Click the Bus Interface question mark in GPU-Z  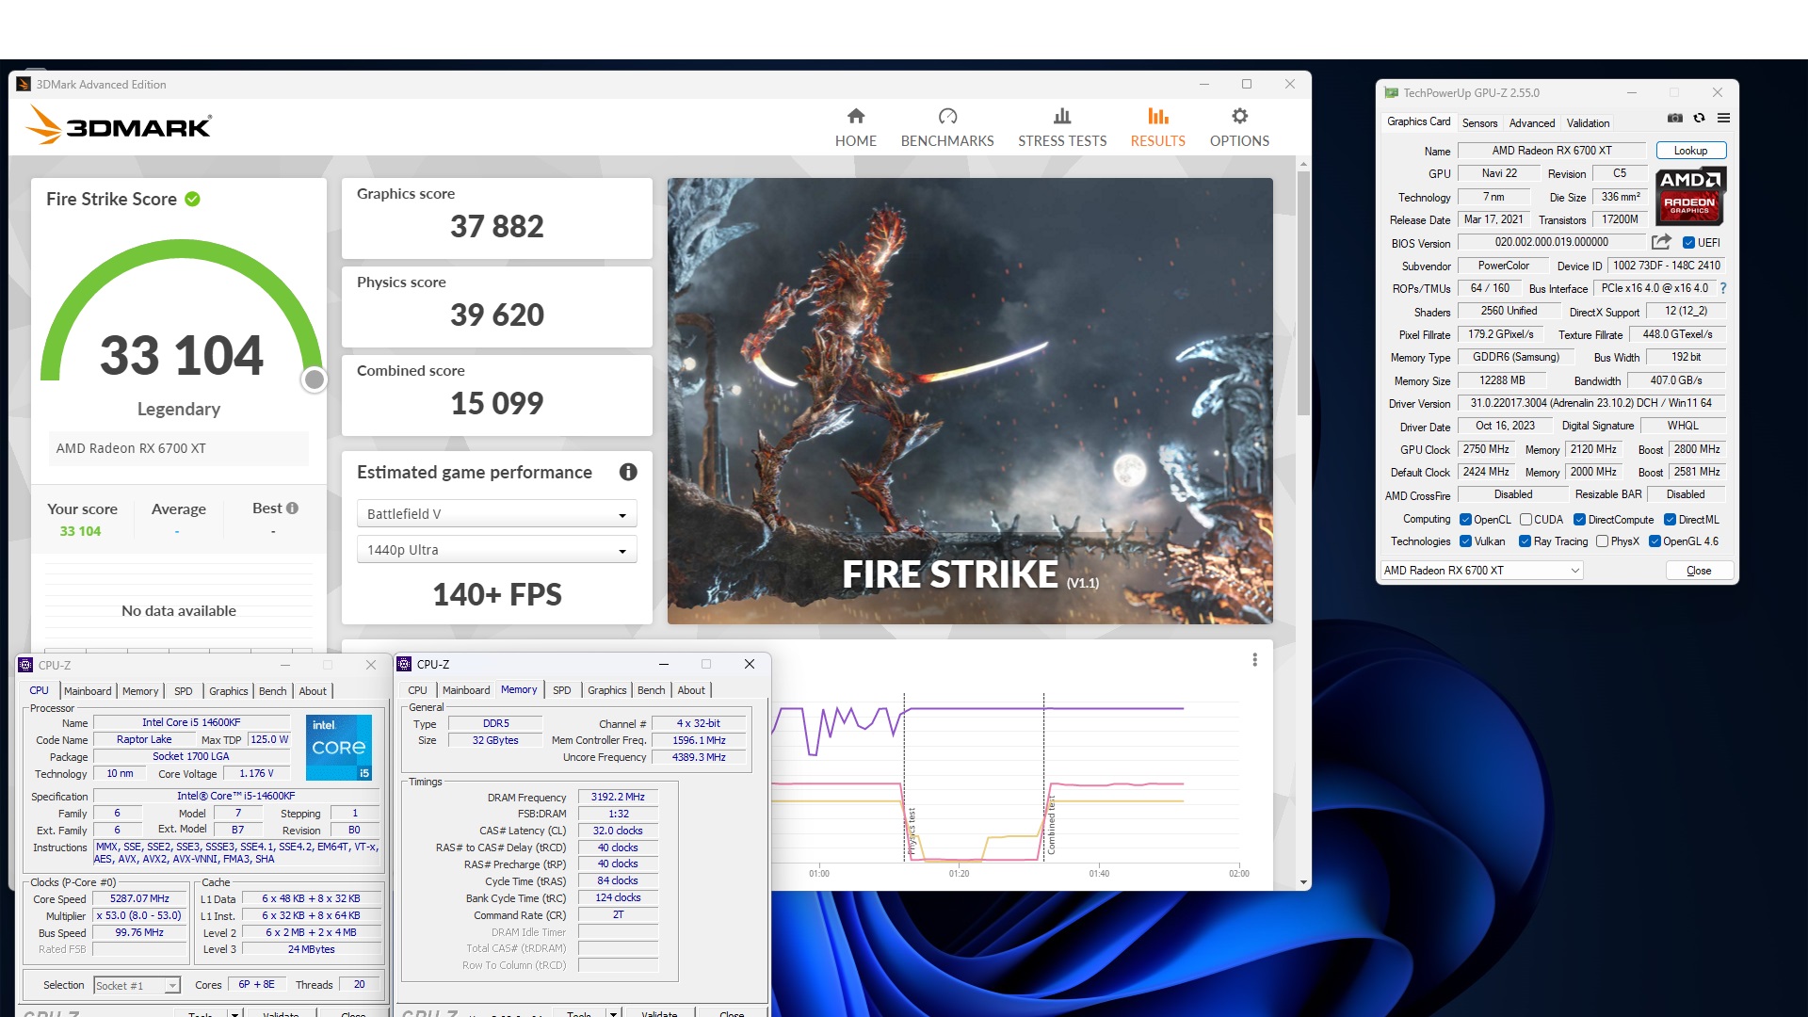click(1723, 288)
